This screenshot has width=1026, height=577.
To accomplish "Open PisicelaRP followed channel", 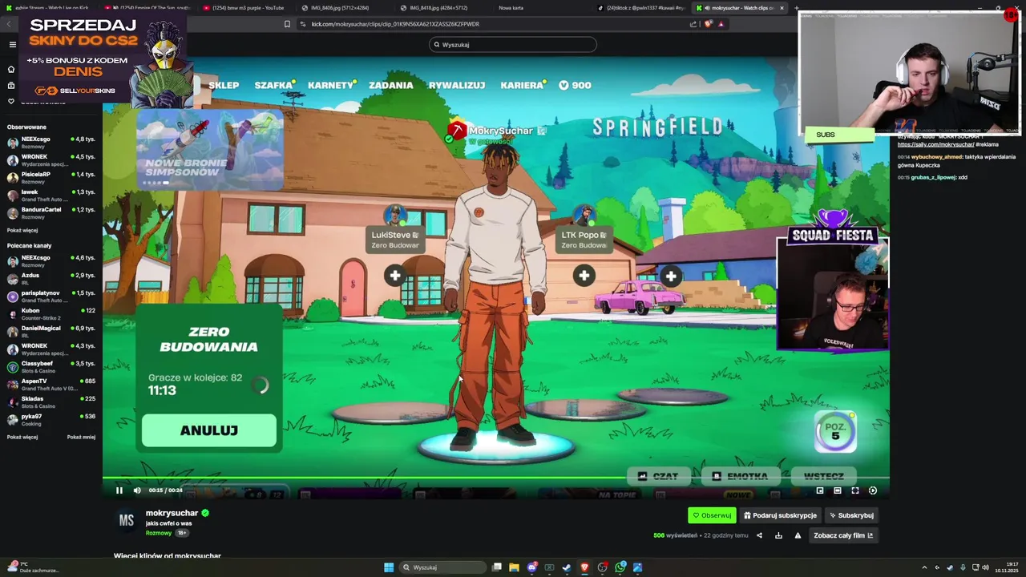I will pyautogui.click(x=50, y=177).
